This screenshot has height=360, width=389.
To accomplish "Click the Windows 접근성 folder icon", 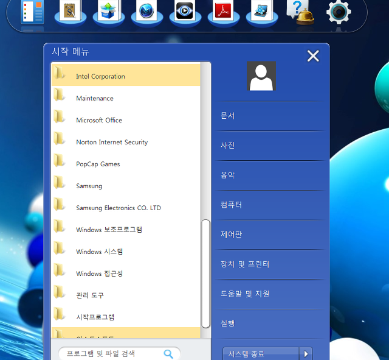I will (59, 270).
